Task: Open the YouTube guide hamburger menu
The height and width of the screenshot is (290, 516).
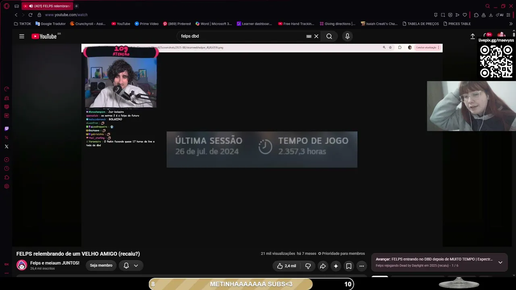Action: (x=22, y=36)
